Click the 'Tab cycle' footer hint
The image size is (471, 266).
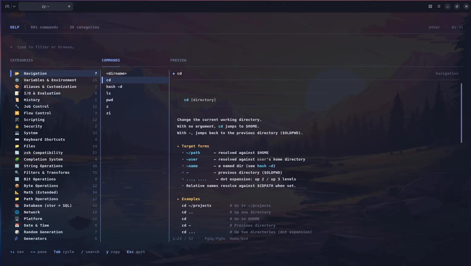[x=64, y=252]
